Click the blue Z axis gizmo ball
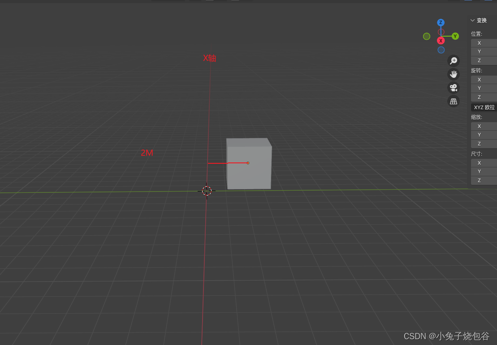This screenshot has width=497, height=345. coord(441,22)
